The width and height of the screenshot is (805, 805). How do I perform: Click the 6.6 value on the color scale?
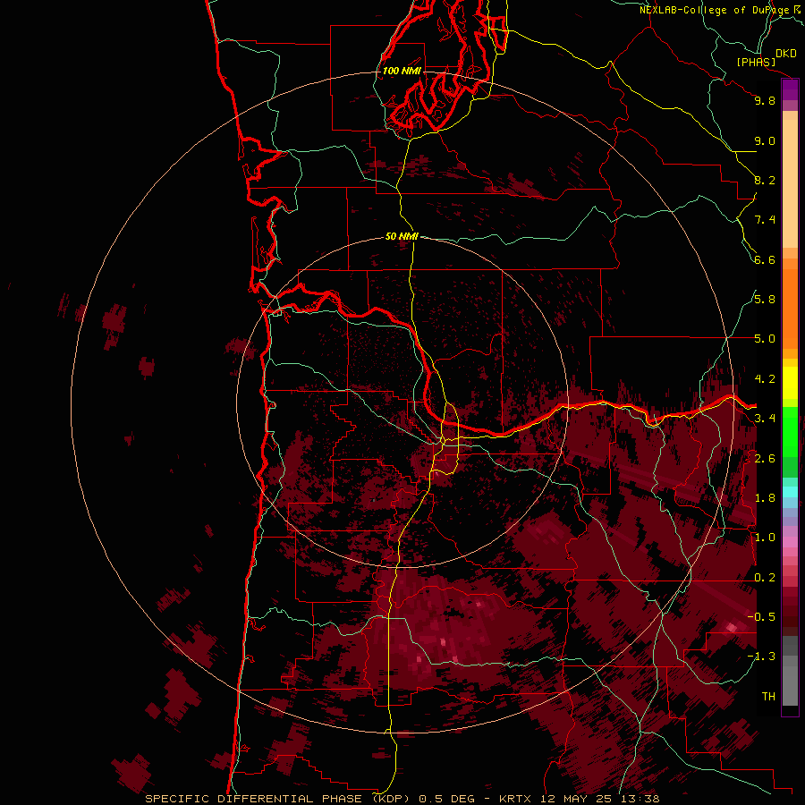pos(765,260)
